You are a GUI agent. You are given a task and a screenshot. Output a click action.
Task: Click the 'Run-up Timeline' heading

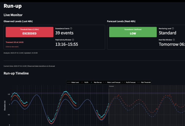[16, 73]
